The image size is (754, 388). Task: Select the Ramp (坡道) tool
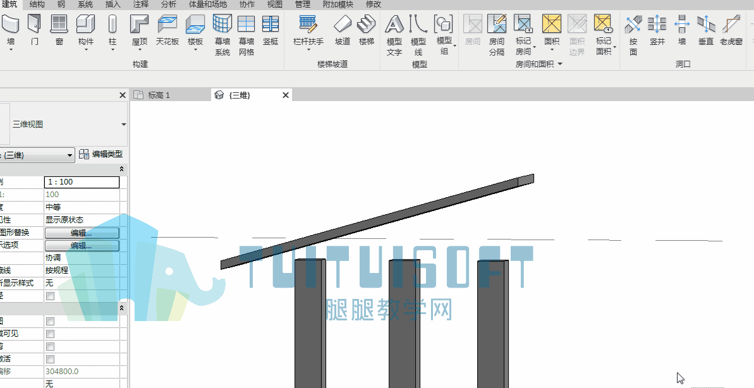[343, 30]
